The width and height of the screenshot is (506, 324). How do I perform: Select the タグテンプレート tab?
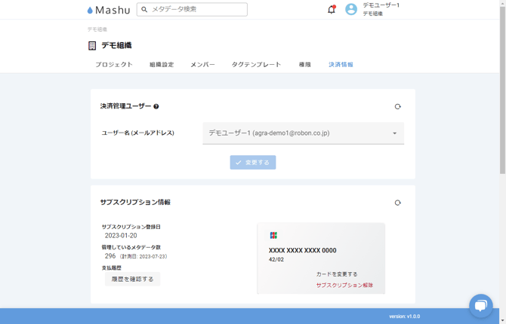(256, 65)
